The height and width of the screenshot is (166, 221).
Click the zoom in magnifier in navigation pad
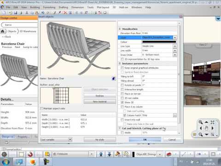pos(201,122)
